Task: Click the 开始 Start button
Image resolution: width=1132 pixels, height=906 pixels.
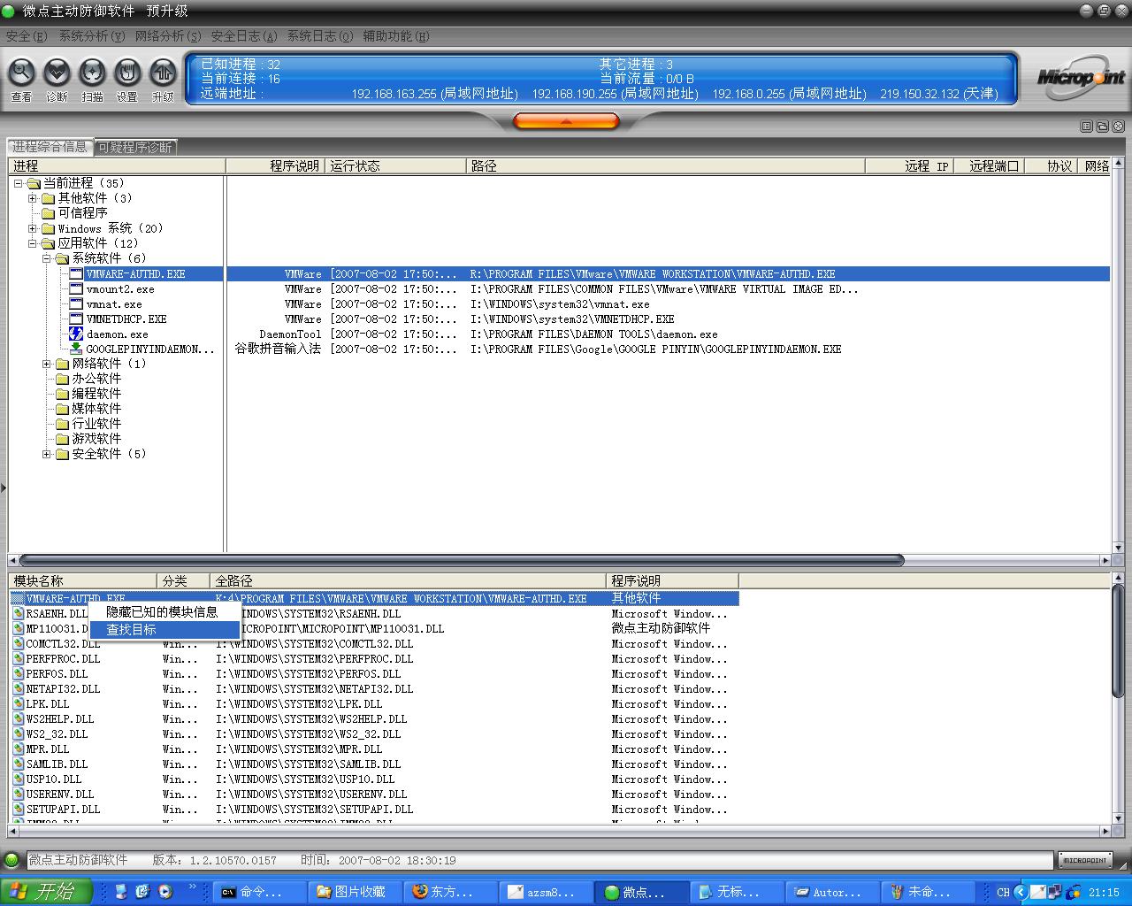Action: pyautogui.click(x=48, y=892)
